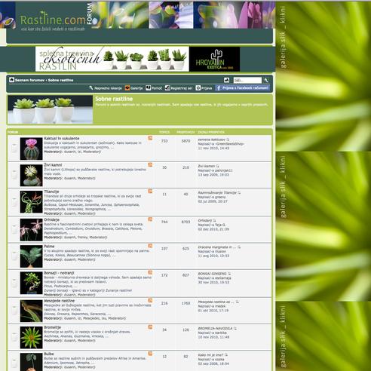Open the Prijava login link

pos(204,88)
